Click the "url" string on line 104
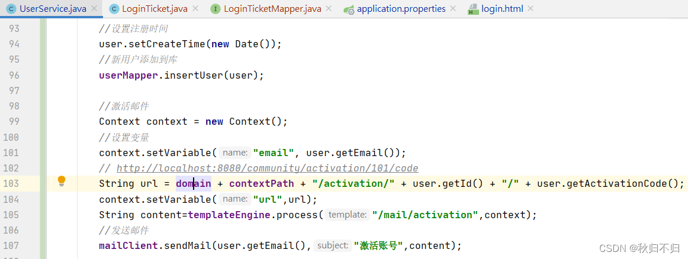Screen dimensions: 688x259 coord(268,199)
